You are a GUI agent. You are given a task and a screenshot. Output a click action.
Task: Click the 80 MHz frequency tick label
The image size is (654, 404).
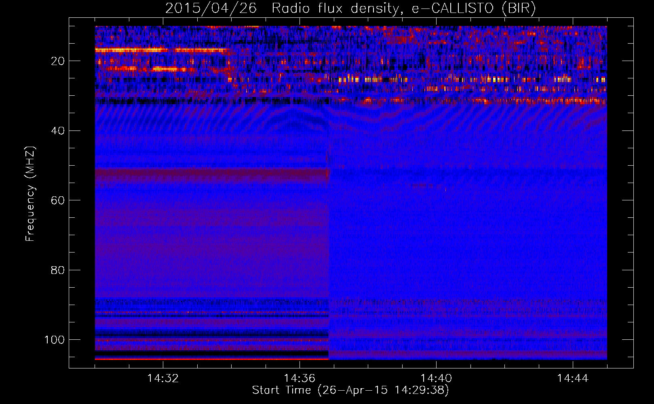[58, 270]
